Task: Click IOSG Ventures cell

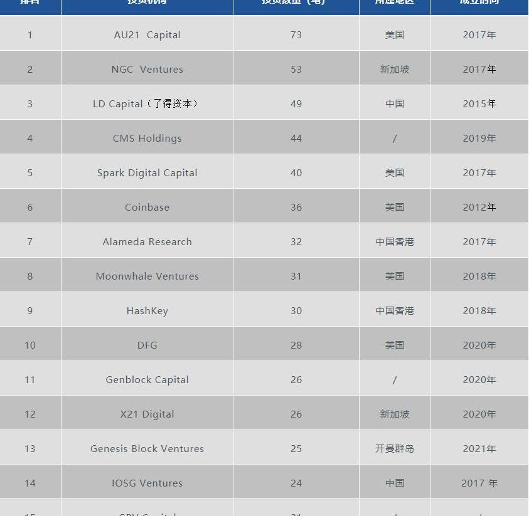Action: click(147, 483)
